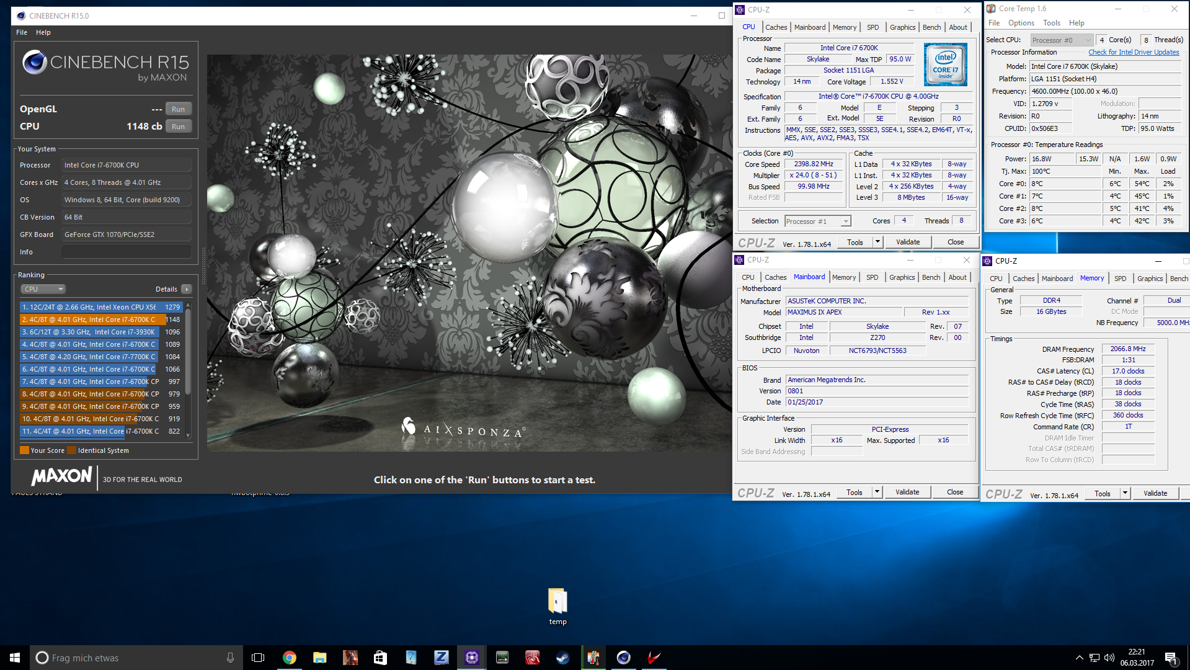Toggle the ranking Details arrow button
Image resolution: width=1190 pixels, height=670 pixels.
tap(187, 289)
